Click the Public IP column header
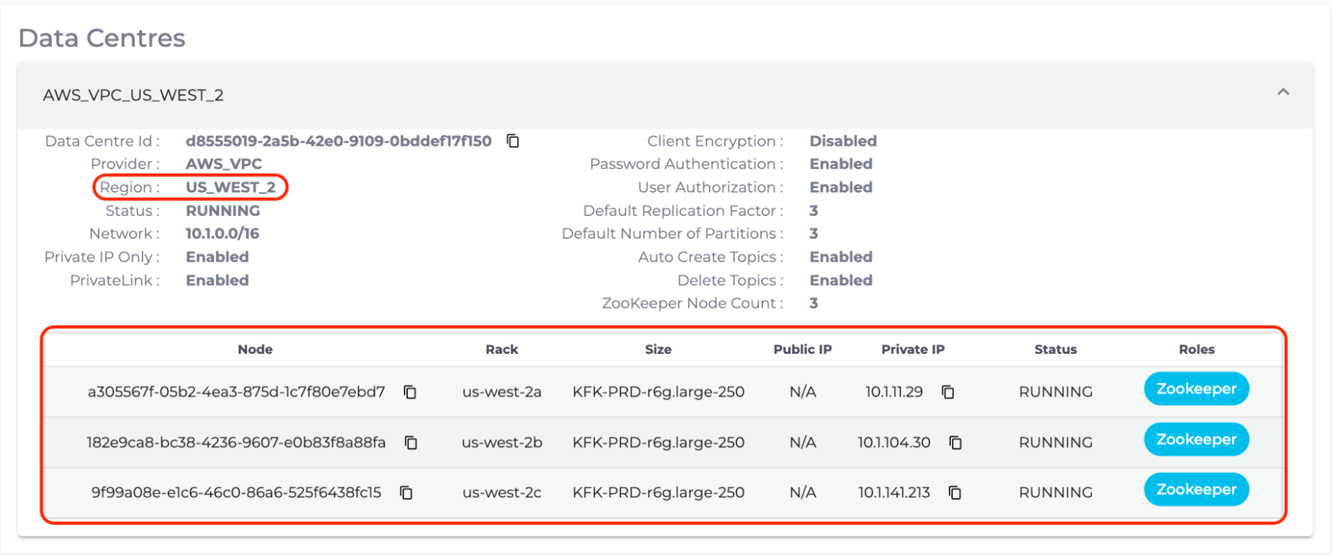The image size is (1332, 555). click(x=802, y=350)
